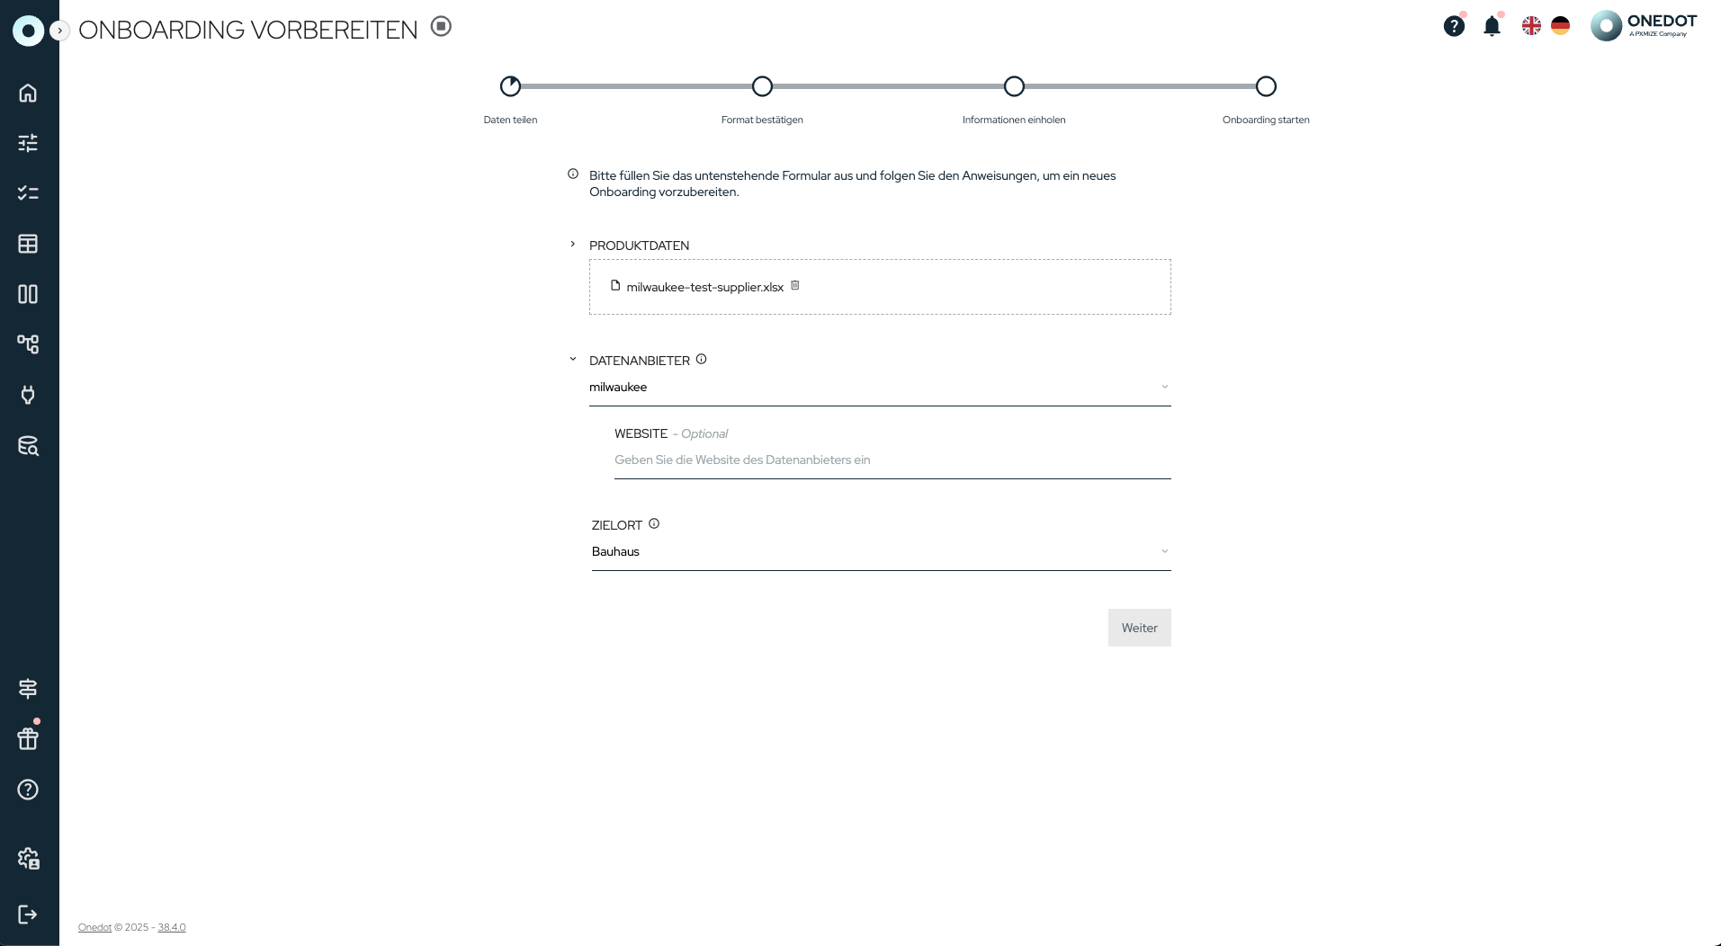Click the logout icon at sidebar bottom

[x=28, y=915]
